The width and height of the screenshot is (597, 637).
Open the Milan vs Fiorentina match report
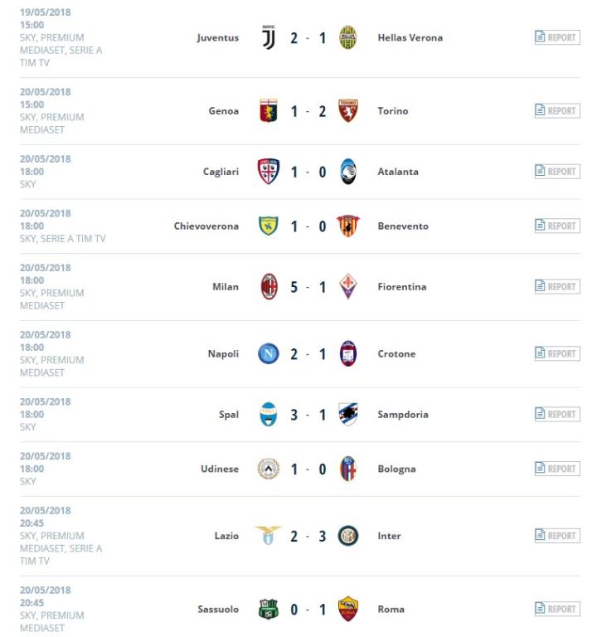click(x=556, y=287)
